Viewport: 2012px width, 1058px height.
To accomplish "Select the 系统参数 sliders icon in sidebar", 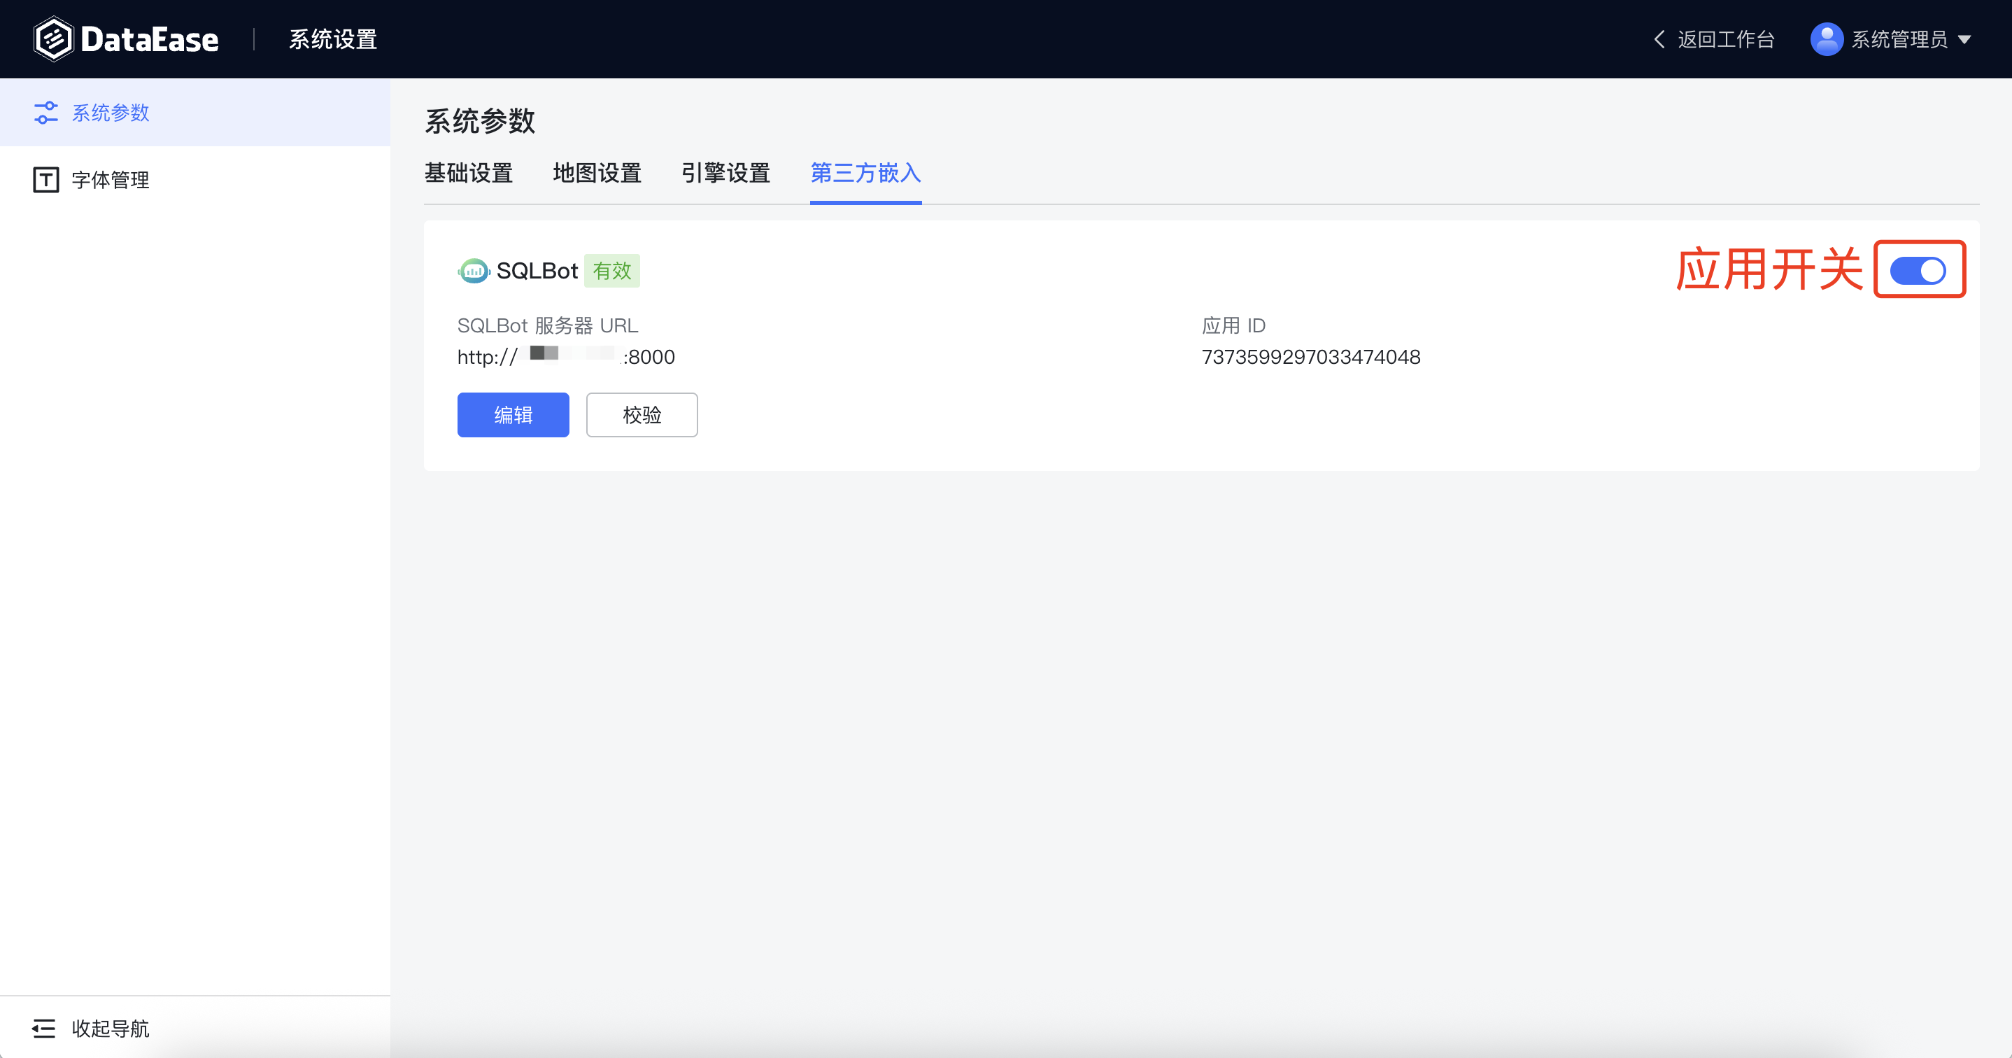I will point(45,112).
